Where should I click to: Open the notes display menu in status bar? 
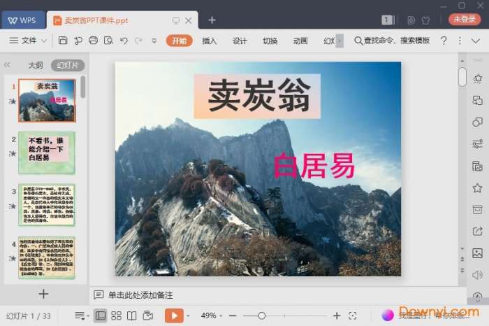pyautogui.click(x=82, y=316)
